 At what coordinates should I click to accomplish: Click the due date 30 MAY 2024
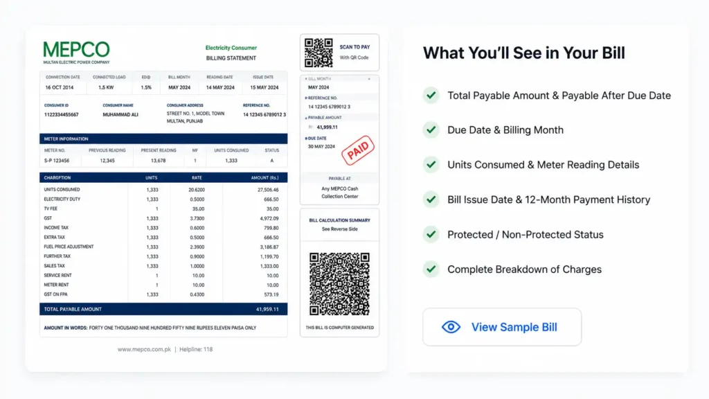(x=321, y=147)
